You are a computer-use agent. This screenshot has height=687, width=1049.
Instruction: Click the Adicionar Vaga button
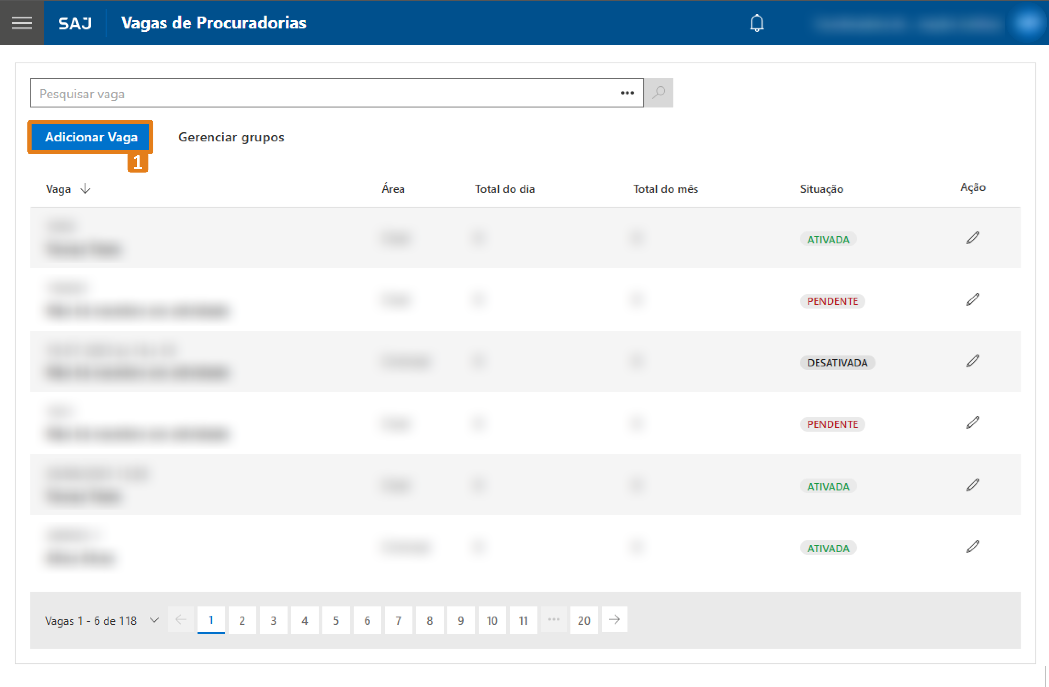point(91,137)
